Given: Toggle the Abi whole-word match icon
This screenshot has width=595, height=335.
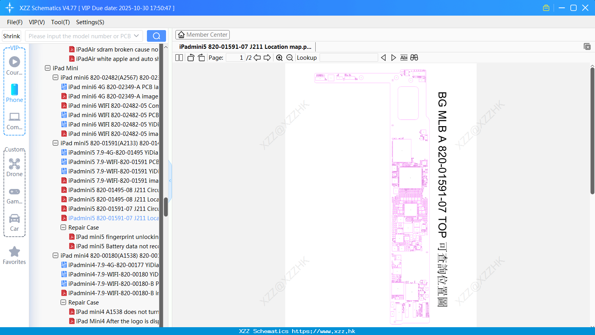Looking at the screenshot, I should point(404,57).
